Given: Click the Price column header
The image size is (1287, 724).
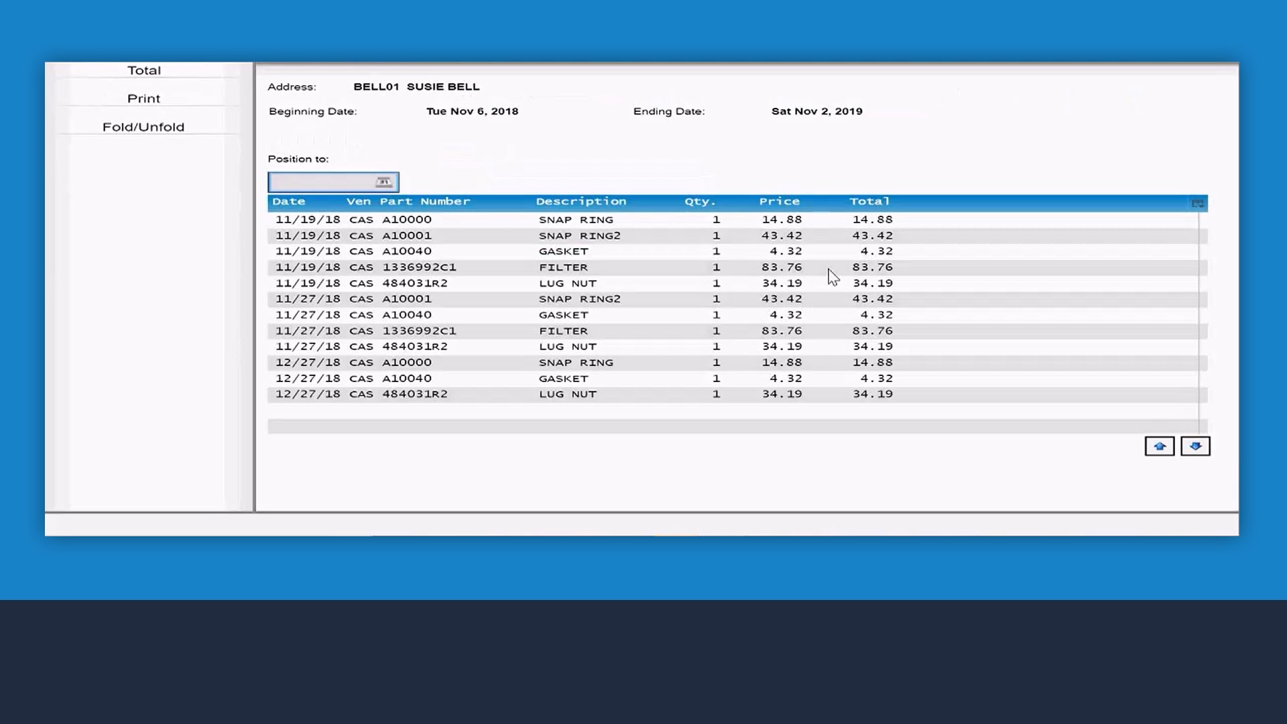Looking at the screenshot, I should [779, 202].
